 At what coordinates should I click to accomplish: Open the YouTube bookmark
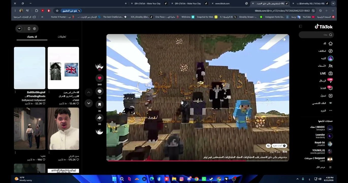point(308,17)
